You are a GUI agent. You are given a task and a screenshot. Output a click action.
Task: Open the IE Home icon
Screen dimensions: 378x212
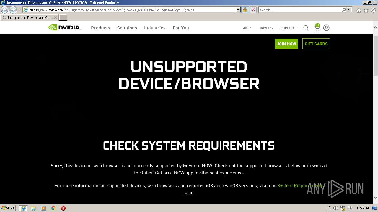click(359, 10)
